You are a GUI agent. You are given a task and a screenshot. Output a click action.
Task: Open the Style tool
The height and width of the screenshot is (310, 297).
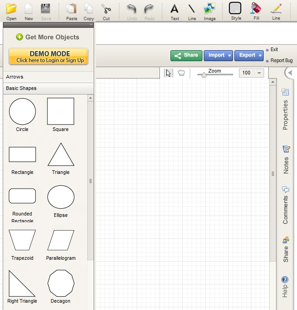[x=235, y=9]
